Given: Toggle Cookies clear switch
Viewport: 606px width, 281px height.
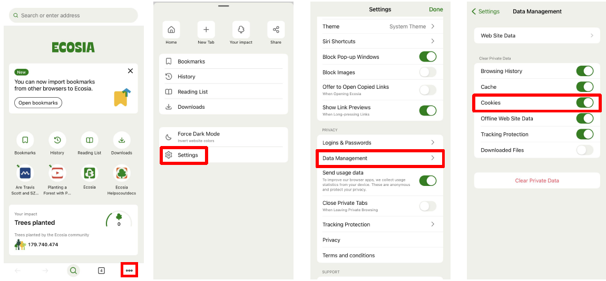Looking at the screenshot, I should point(585,102).
